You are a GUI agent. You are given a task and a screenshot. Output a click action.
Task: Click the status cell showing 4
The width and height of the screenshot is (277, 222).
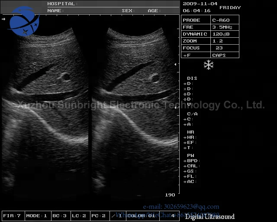click(x=169, y=216)
